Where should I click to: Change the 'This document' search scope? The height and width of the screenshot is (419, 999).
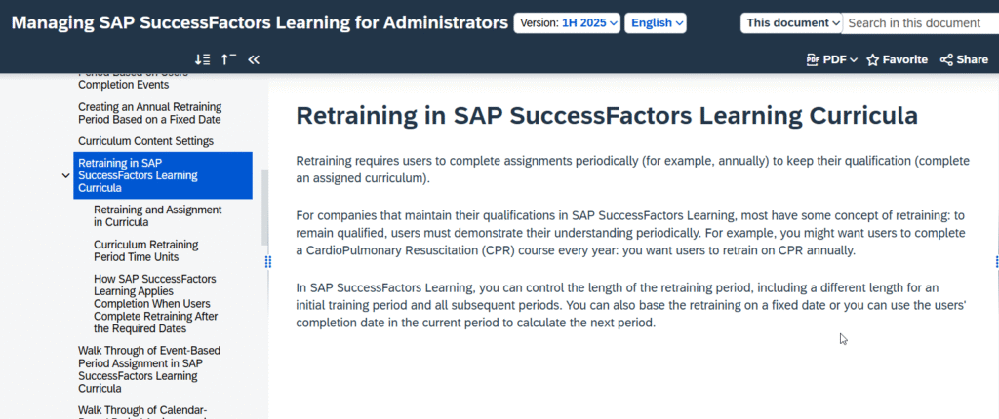pos(791,22)
